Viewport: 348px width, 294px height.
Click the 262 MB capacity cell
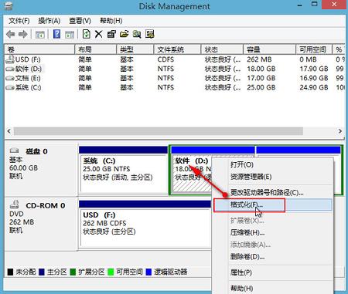(x=259, y=59)
